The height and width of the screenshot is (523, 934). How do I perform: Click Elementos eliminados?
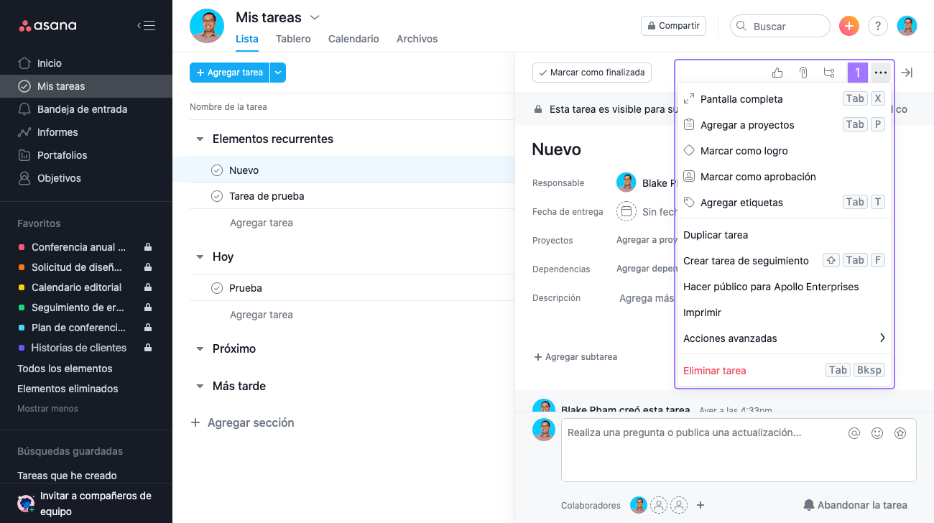pyautogui.click(x=68, y=389)
